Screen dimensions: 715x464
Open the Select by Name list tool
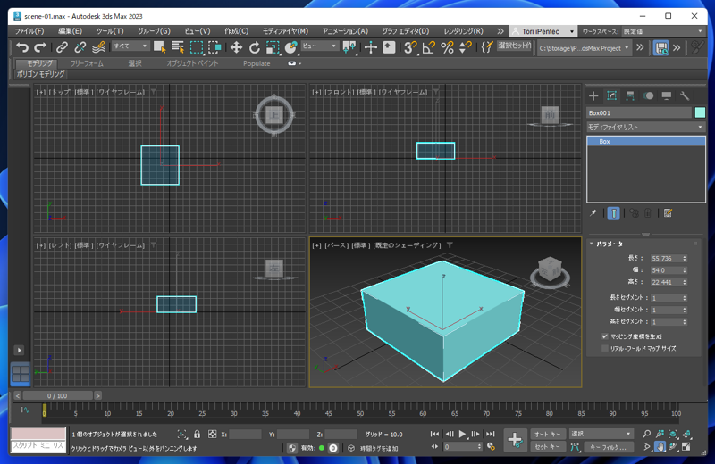point(178,47)
